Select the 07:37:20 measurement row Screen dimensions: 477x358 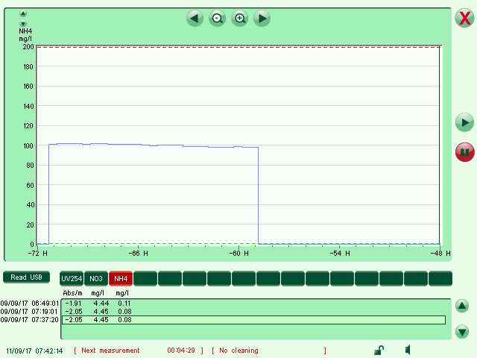(x=253, y=320)
